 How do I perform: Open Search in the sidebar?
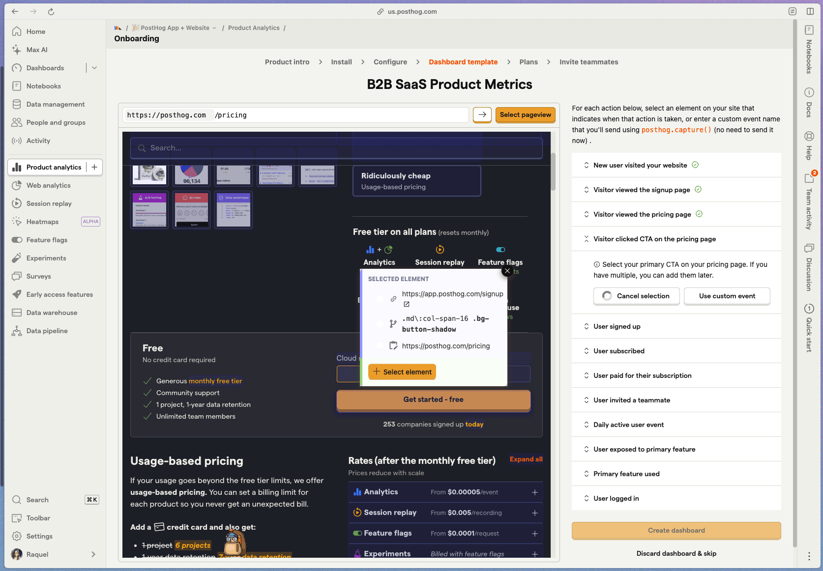(x=37, y=500)
